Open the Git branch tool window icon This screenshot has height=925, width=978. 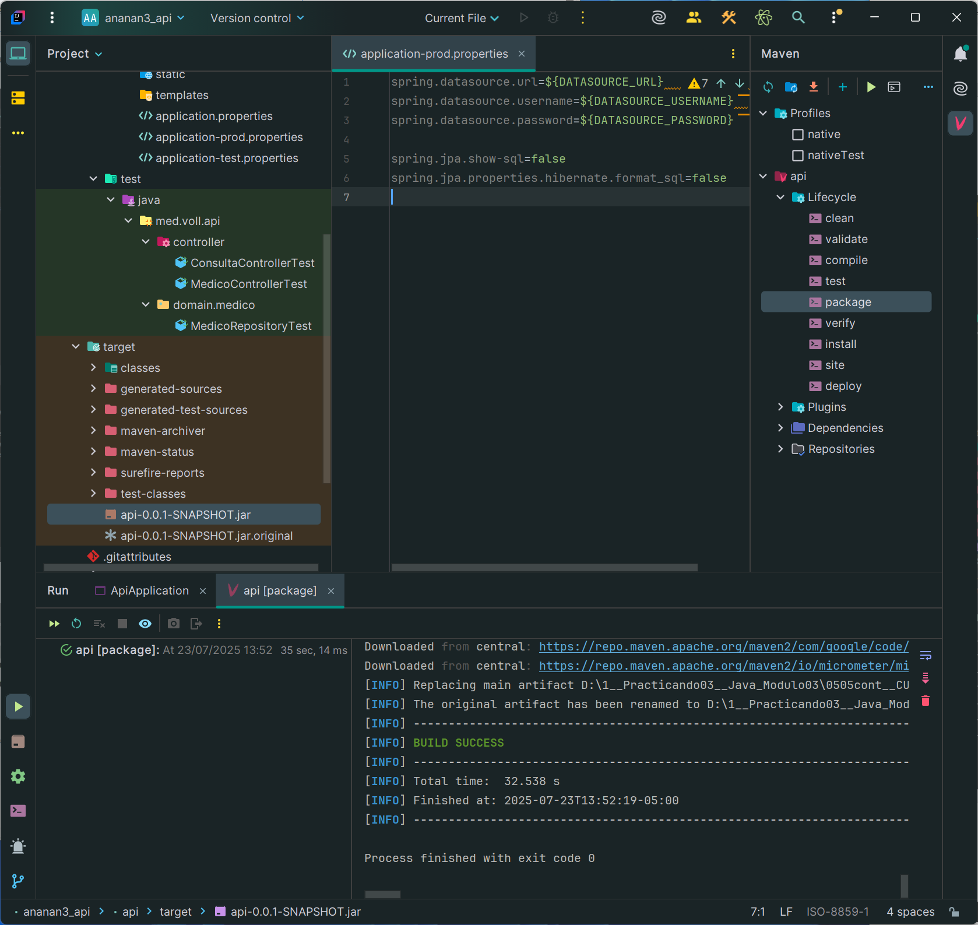coord(18,881)
